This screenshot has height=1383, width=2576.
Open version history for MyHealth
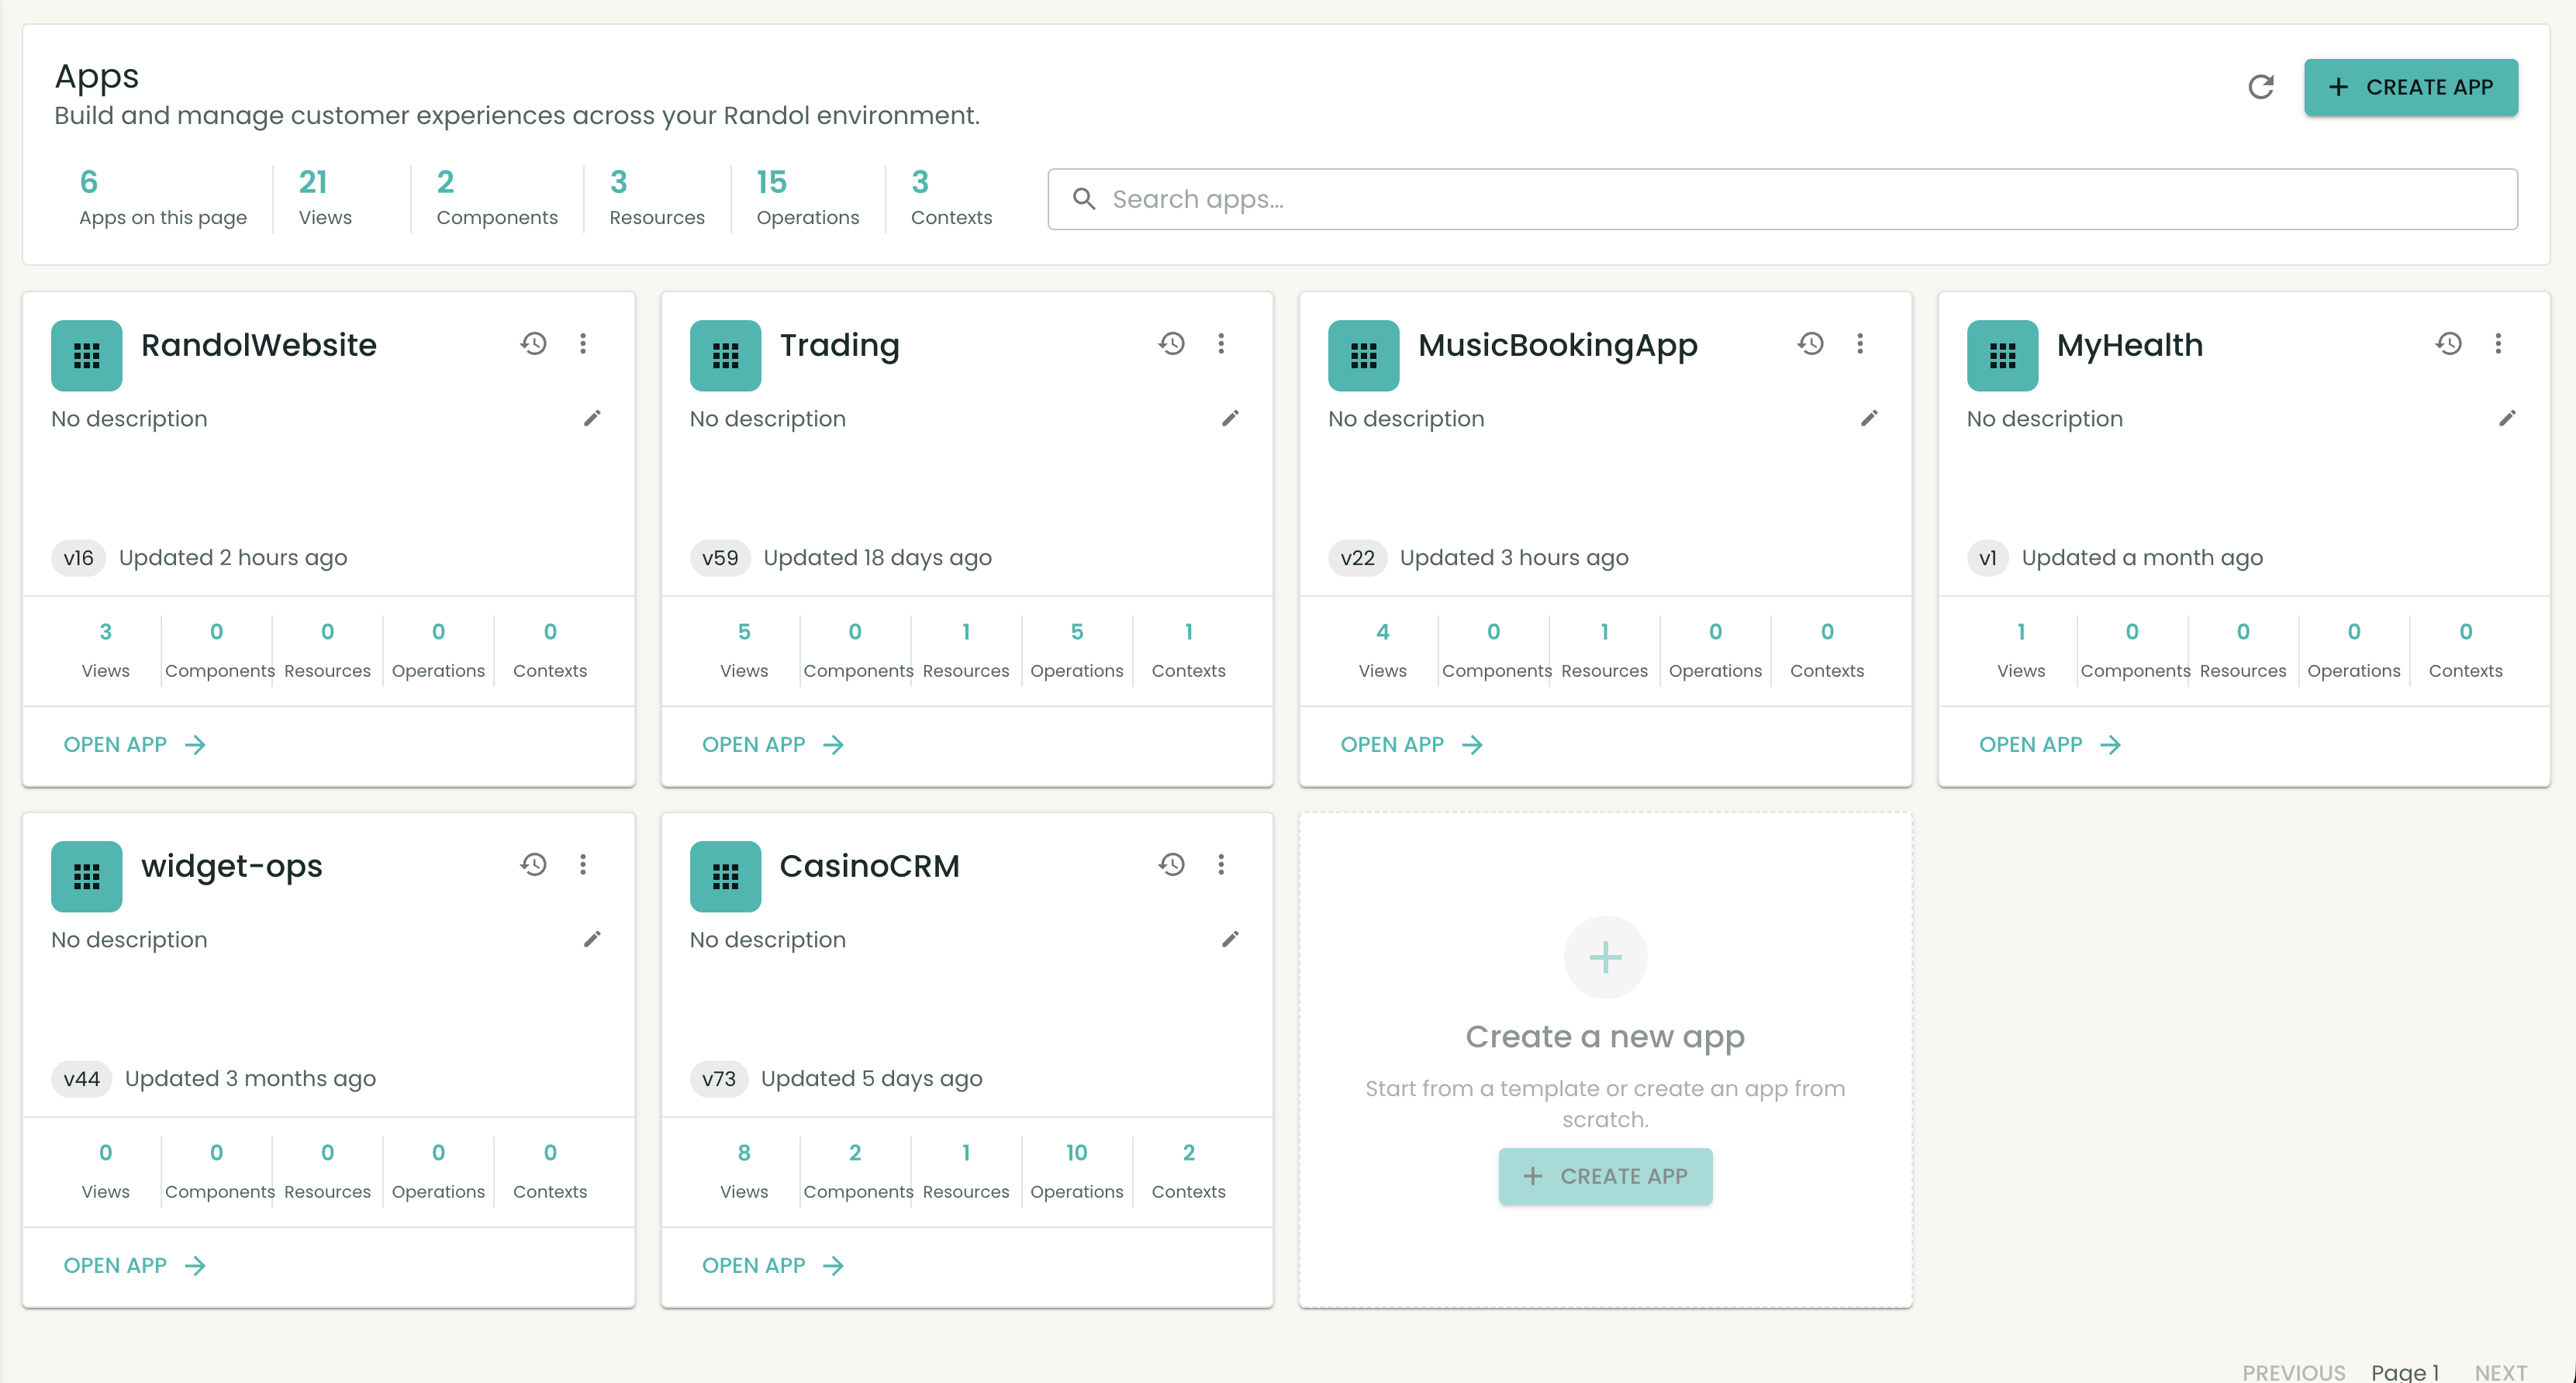[x=2449, y=344]
